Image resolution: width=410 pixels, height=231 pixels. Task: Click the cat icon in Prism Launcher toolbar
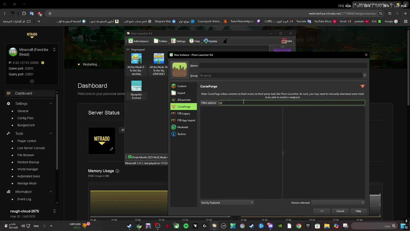(225, 41)
